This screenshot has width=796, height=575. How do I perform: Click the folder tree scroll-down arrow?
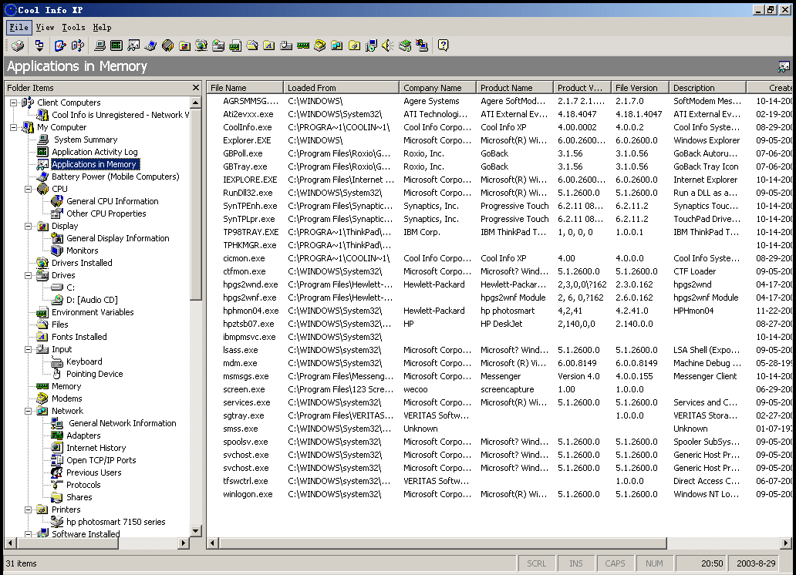[196, 531]
